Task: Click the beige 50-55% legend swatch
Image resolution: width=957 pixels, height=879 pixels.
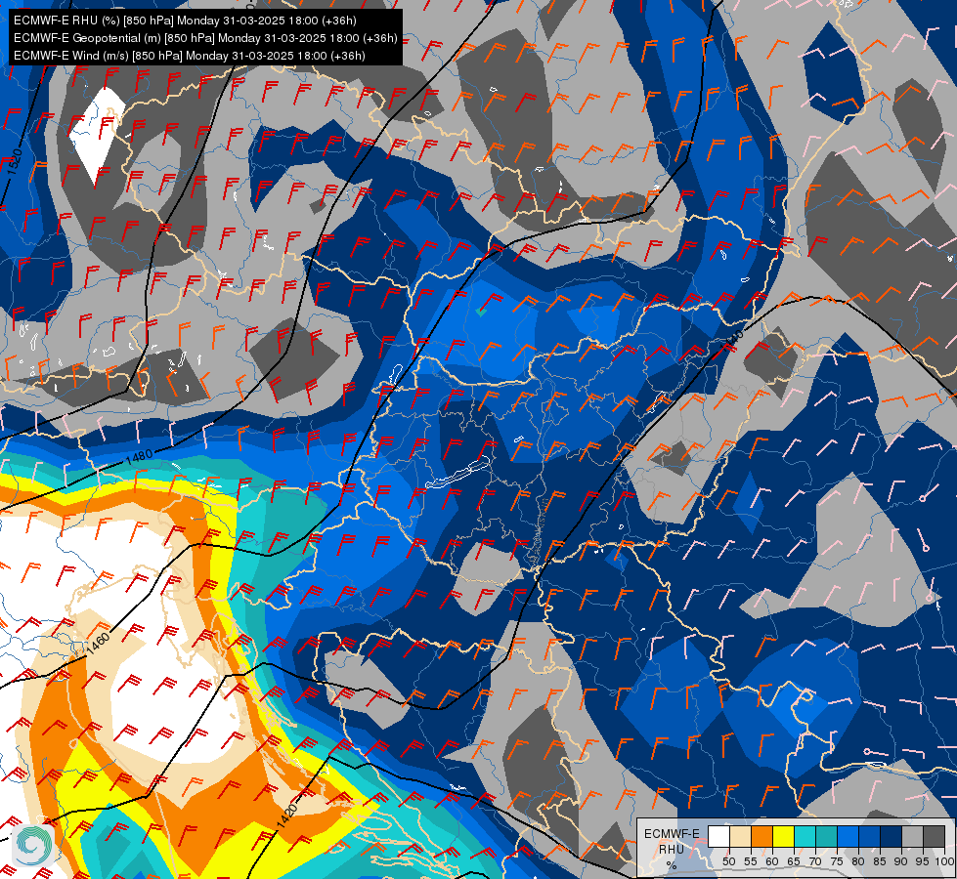Action: point(740,836)
